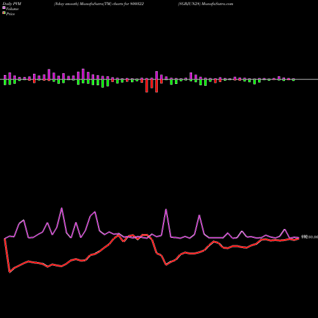Click the 'Daily PVM' chart title
318x318 pixels.
click(x=12, y=4)
